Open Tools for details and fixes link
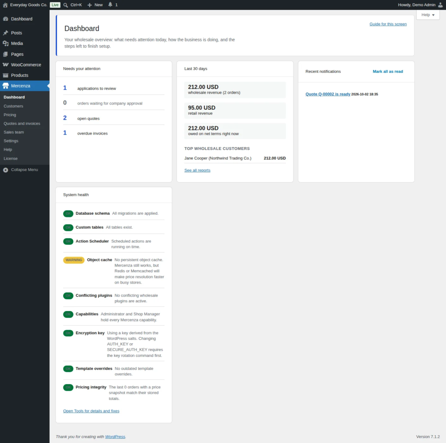The width and height of the screenshot is (446, 443). tap(91, 411)
